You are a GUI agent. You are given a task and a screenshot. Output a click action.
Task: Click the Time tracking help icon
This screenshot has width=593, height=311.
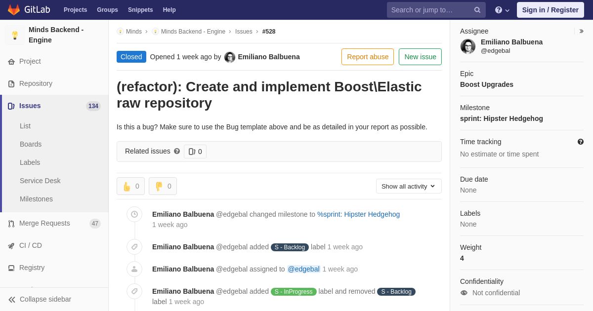(x=581, y=142)
